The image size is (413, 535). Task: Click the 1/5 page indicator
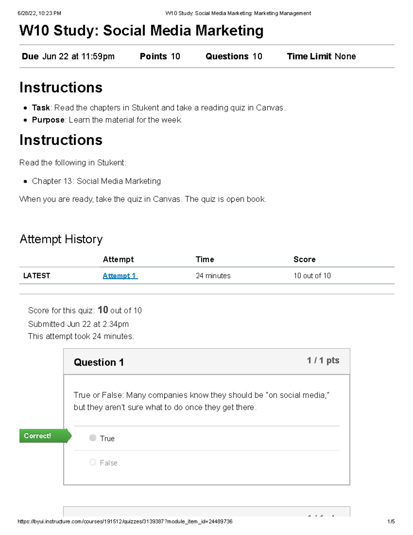tap(391, 522)
